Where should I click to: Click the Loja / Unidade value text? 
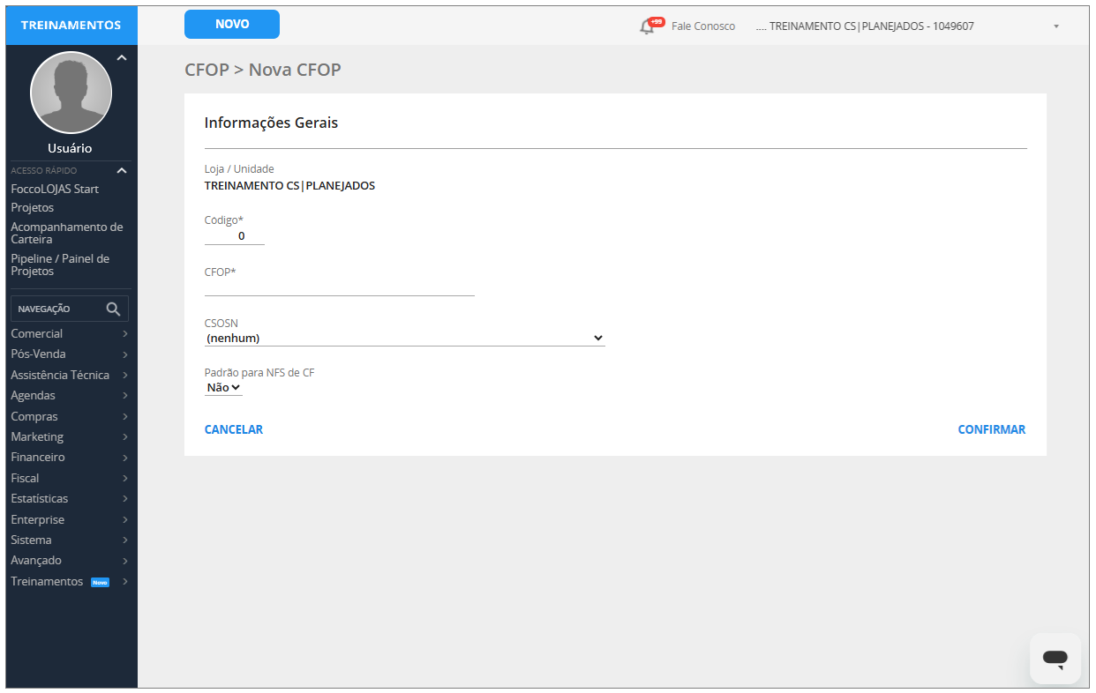click(x=290, y=186)
